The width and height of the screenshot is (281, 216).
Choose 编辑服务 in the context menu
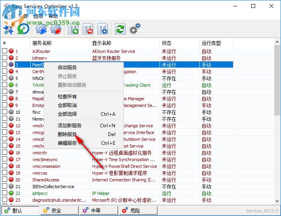[x=84, y=143]
